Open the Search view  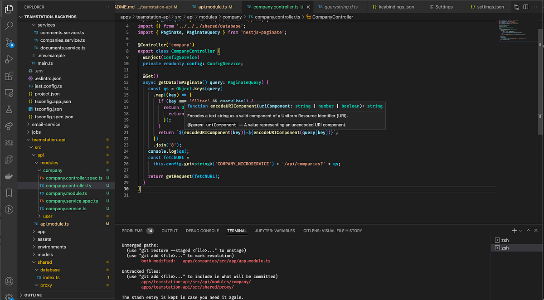tap(10, 26)
